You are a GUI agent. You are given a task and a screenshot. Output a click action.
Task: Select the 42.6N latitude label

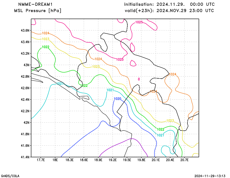pyautogui.click(x=25, y=88)
